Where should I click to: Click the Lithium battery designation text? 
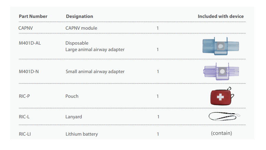[81, 134]
